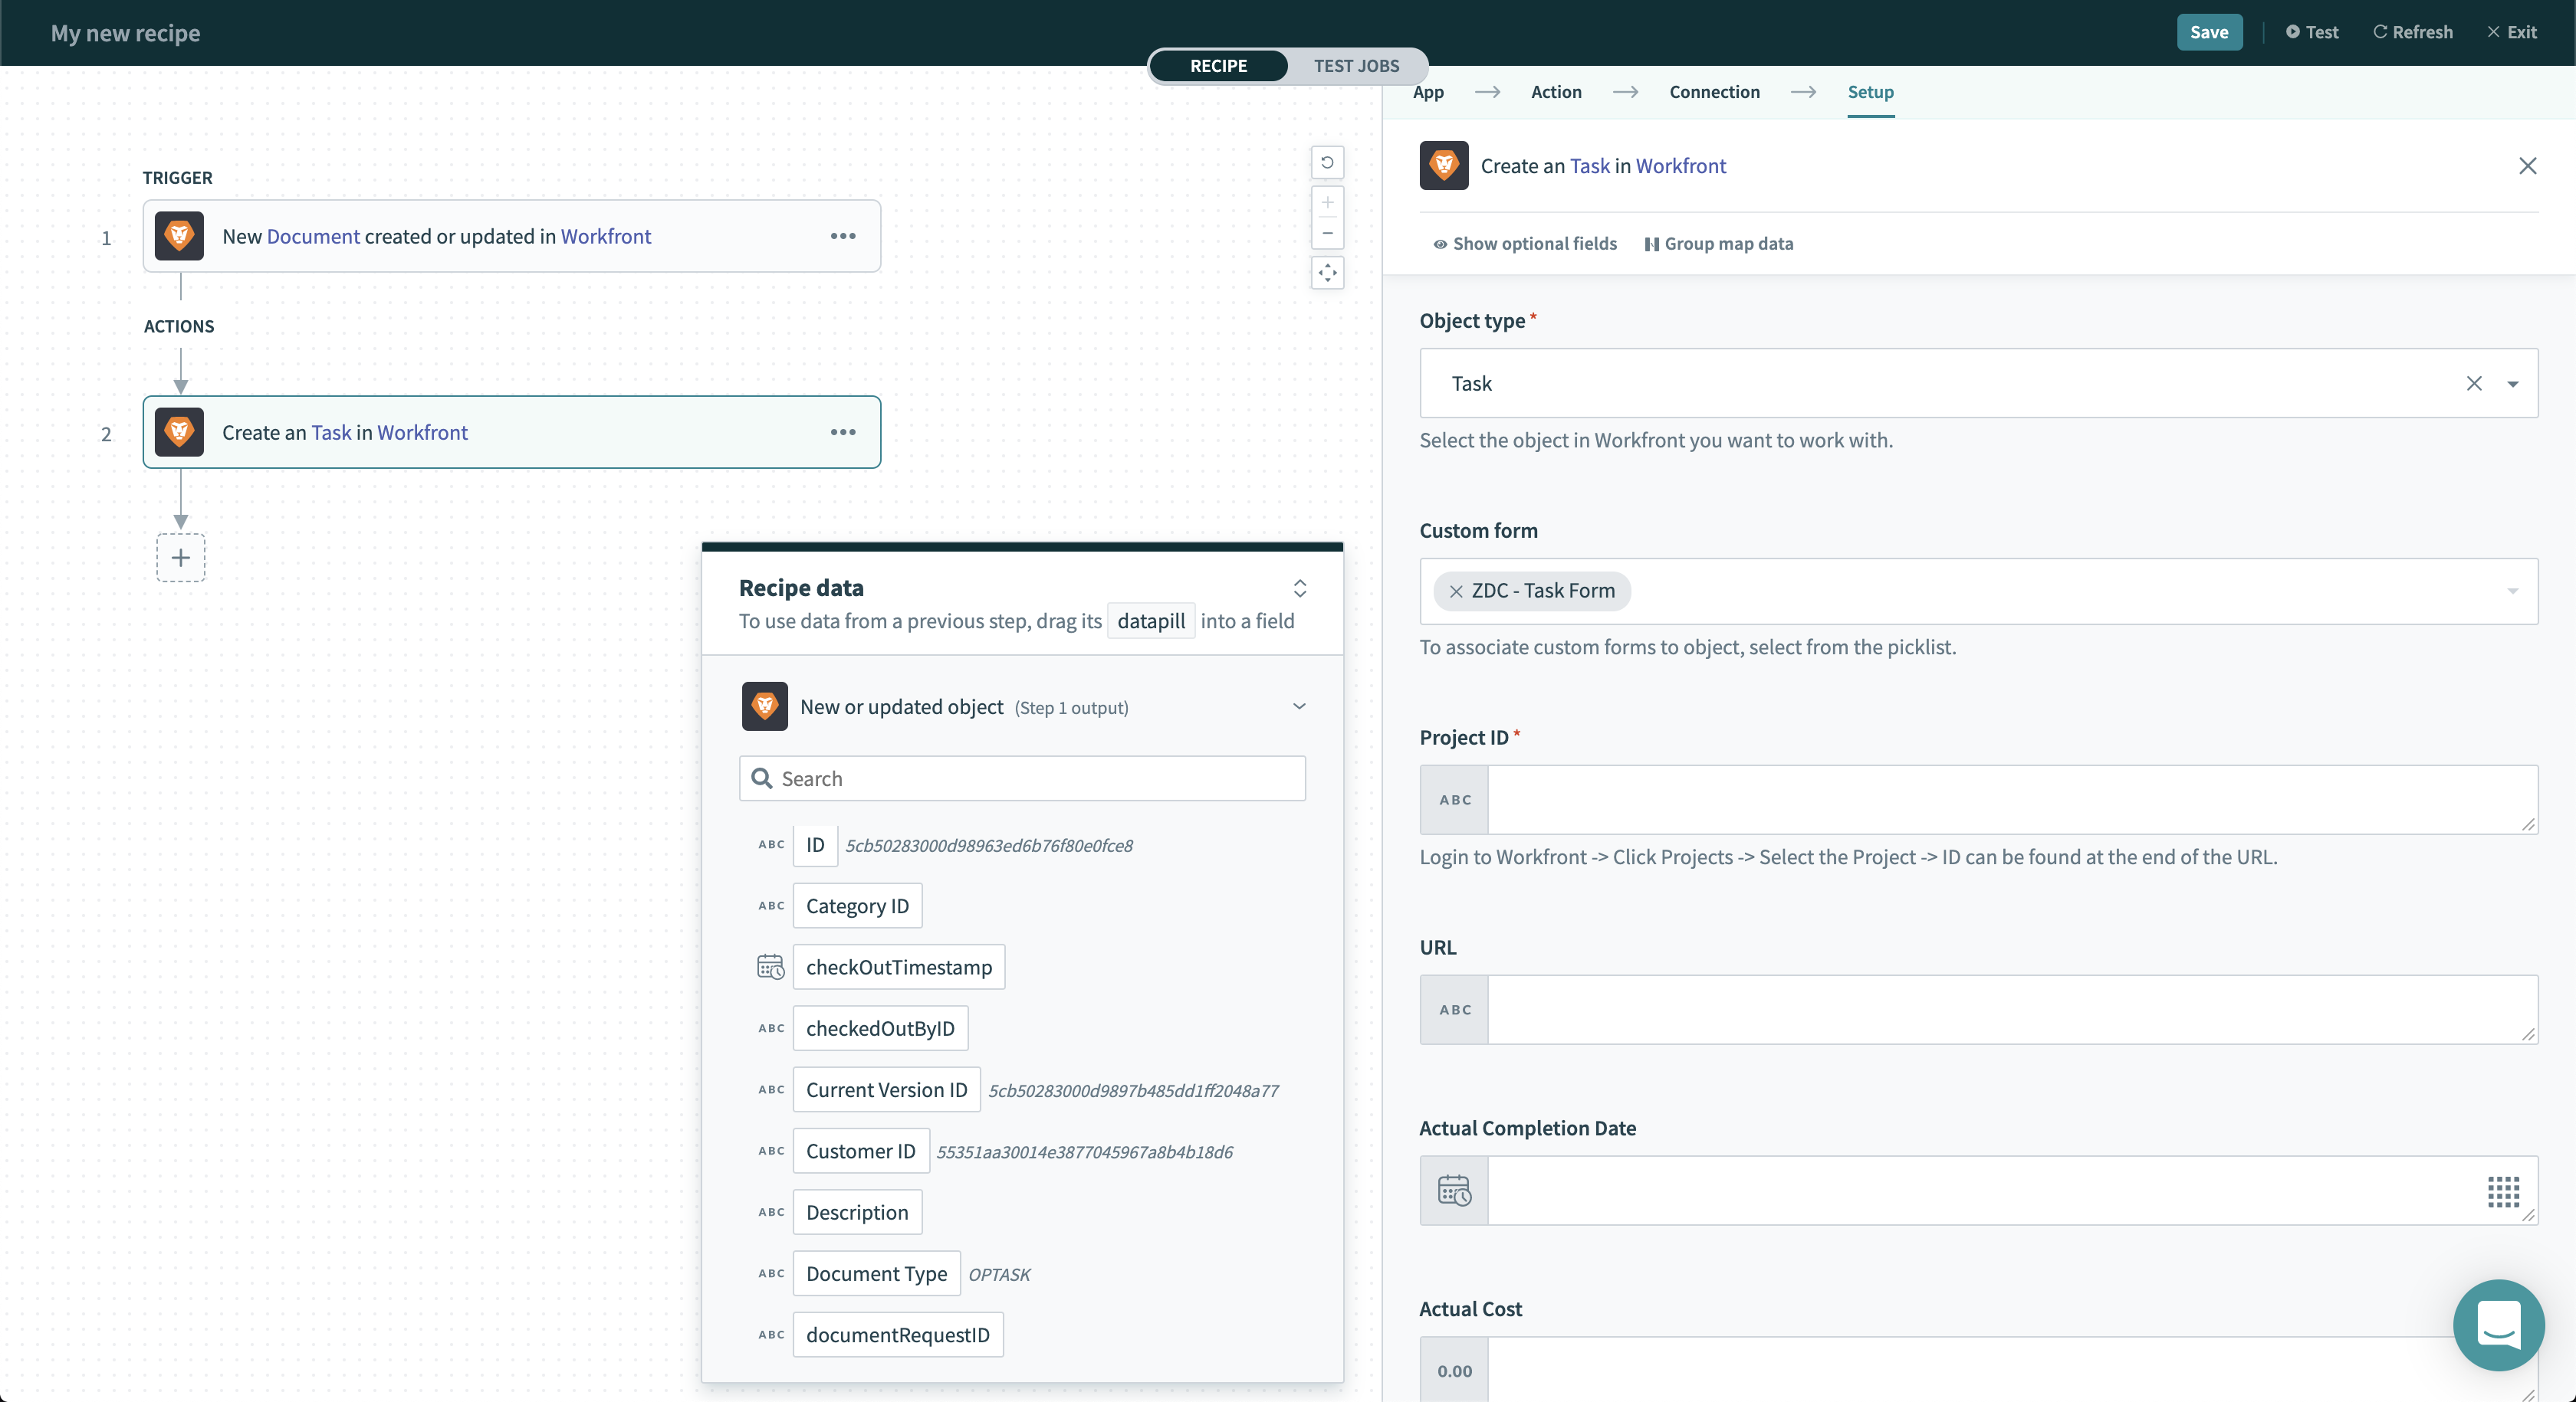The width and height of the screenshot is (2576, 1402).
Task: Click the Project ID input field
Action: point(2010,799)
